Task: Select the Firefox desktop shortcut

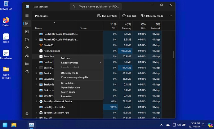Action: pyautogui.click(x=6, y=22)
